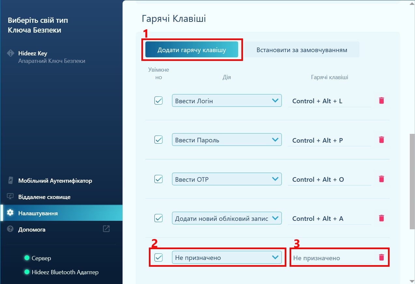Open the Не призначено action dropdown
The width and height of the screenshot is (415, 284).
[x=226, y=257]
